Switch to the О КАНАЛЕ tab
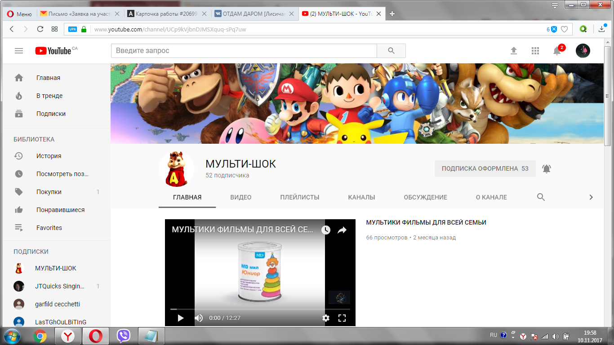The height and width of the screenshot is (345, 614). click(491, 197)
